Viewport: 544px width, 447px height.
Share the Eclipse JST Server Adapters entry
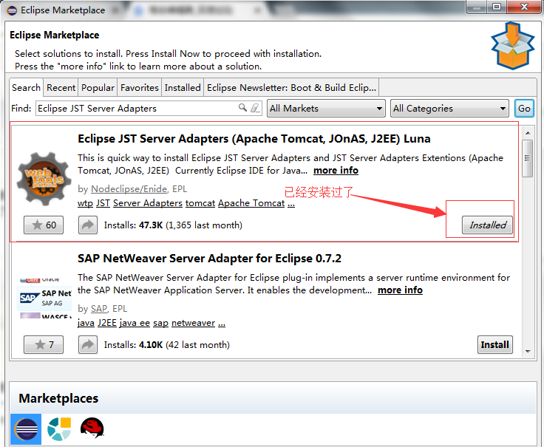[88, 225]
